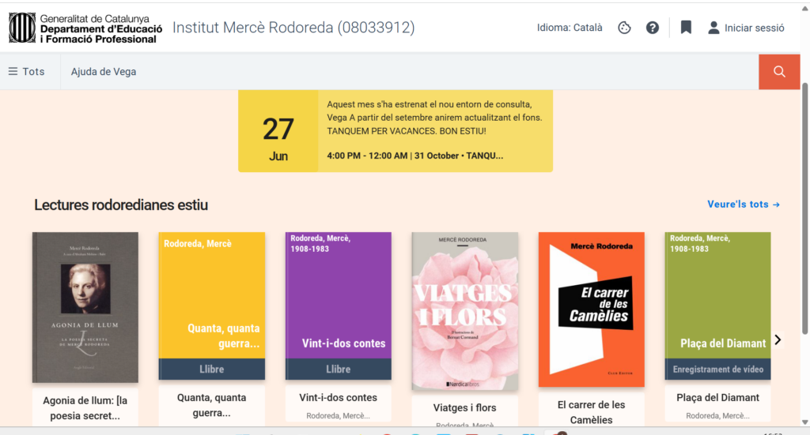The image size is (810, 435).
Task: Open the cookie settings icon
Action: (x=624, y=28)
